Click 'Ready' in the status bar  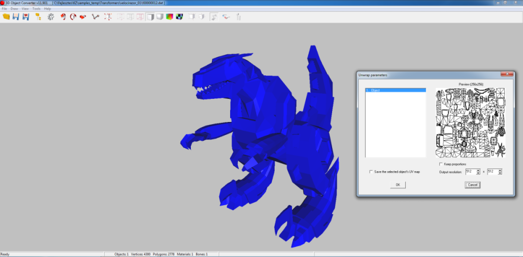coord(5,254)
